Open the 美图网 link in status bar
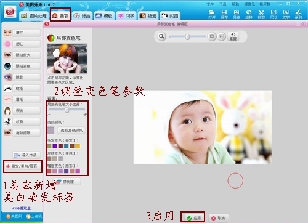 (x=14, y=216)
